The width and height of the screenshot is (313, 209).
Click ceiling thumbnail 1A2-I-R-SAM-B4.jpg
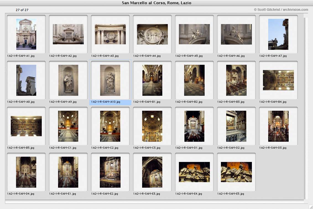(x=278, y=80)
